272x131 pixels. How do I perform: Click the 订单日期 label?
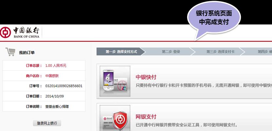[x=34, y=96]
